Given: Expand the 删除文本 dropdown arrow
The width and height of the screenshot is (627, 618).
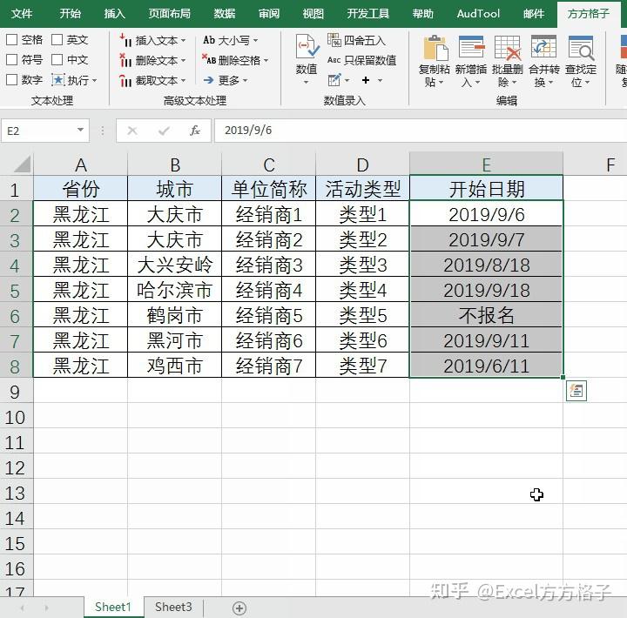Looking at the screenshot, I should tap(183, 61).
